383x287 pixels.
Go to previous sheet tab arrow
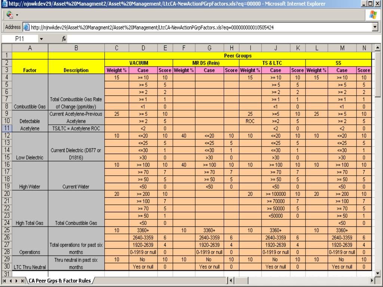click(x=10, y=281)
